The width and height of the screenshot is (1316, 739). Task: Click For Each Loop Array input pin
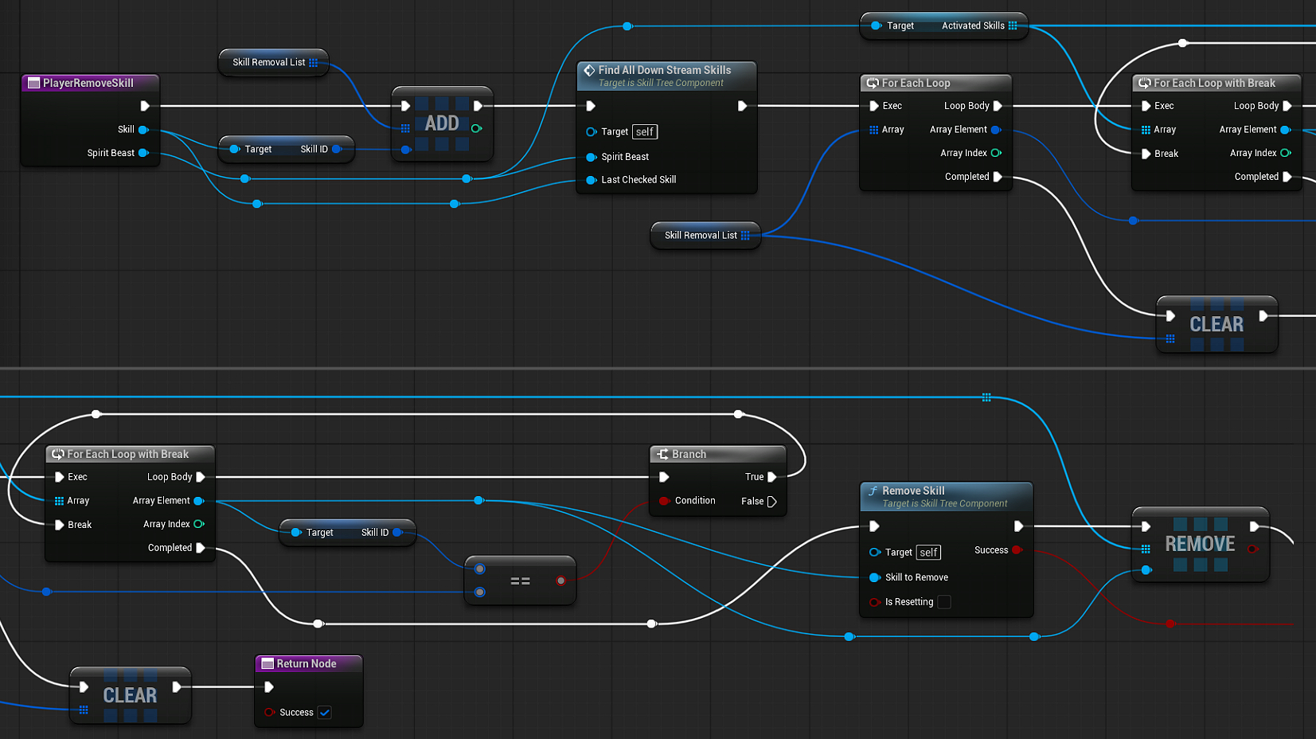click(x=874, y=130)
